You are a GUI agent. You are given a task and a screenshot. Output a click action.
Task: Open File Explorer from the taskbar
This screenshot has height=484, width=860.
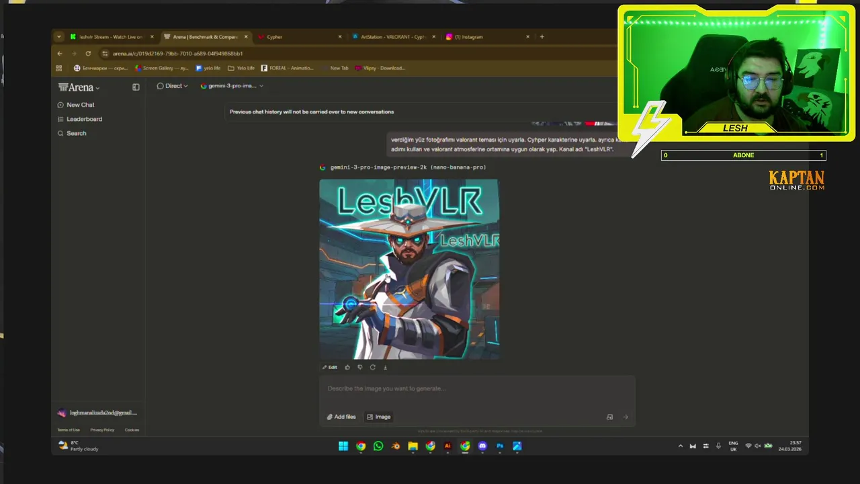coord(413,446)
